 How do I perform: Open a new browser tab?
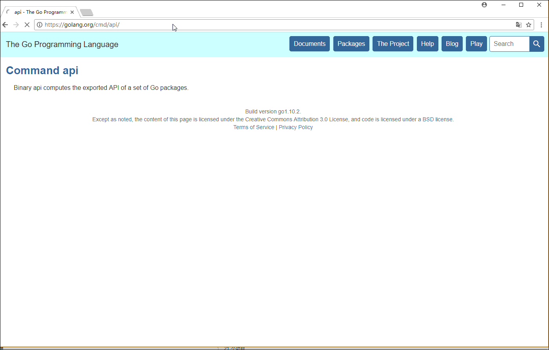[x=86, y=13]
